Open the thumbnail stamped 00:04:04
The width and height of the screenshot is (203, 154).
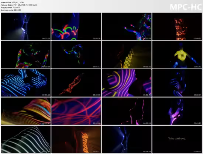127,139
